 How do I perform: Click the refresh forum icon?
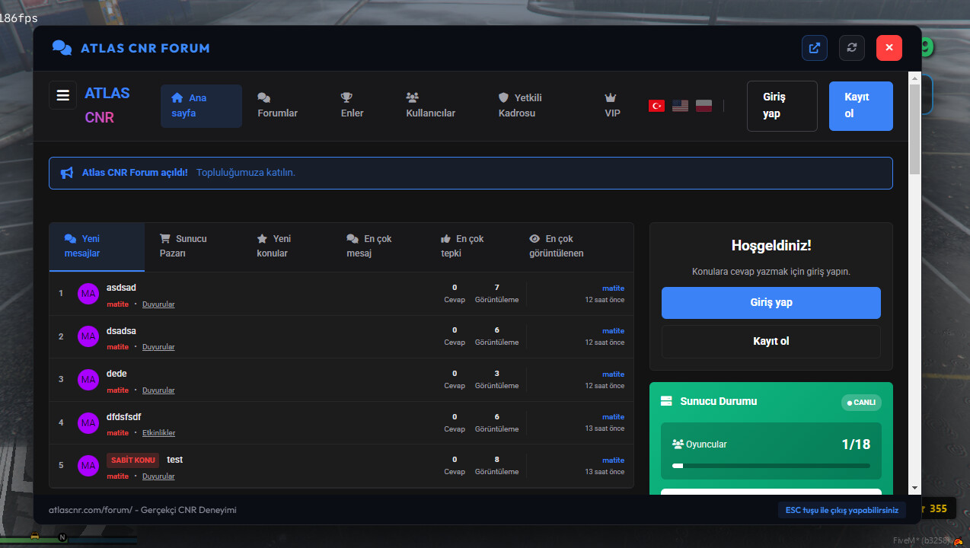click(852, 48)
